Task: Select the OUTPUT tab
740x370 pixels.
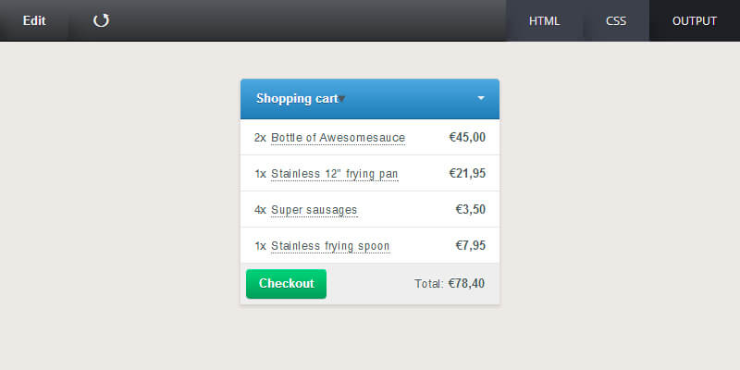Action: pyautogui.click(x=695, y=20)
